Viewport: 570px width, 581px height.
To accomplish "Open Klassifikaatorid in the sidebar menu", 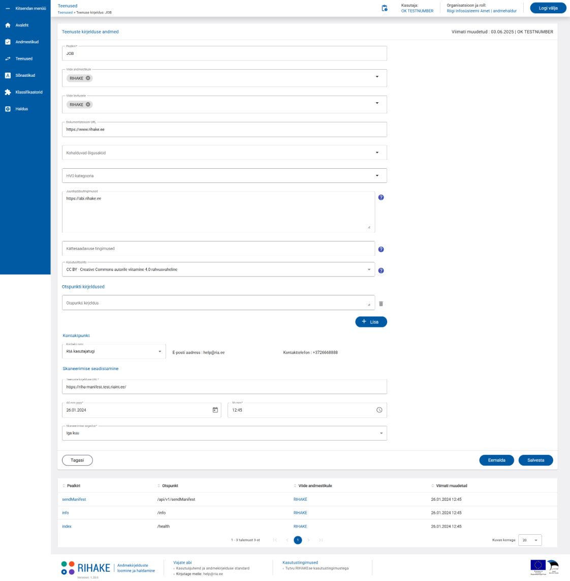I will 28,93.
